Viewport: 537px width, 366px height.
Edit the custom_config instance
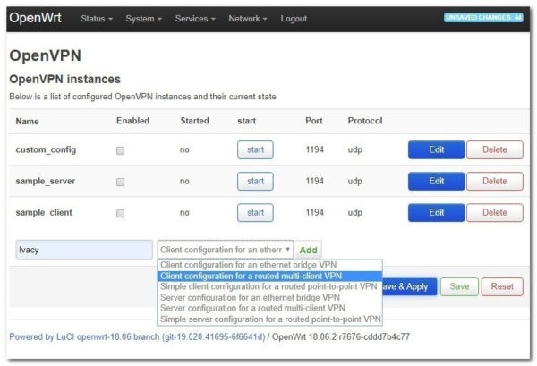tap(437, 149)
